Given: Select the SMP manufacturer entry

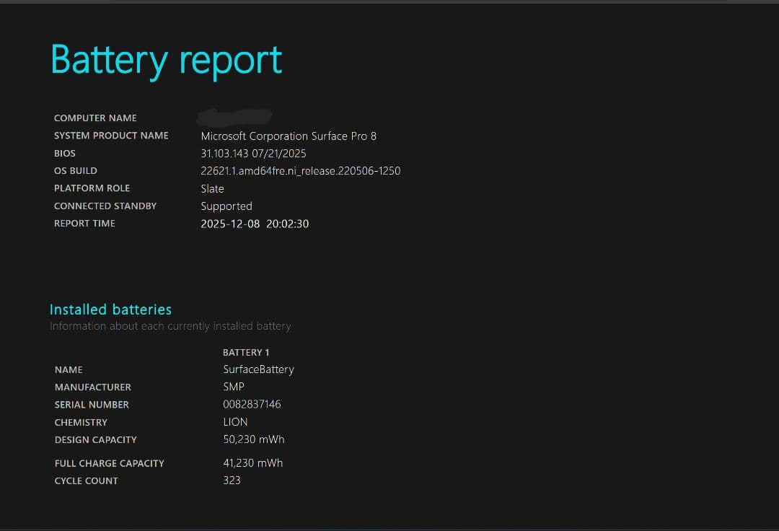Looking at the screenshot, I should [234, 387].
